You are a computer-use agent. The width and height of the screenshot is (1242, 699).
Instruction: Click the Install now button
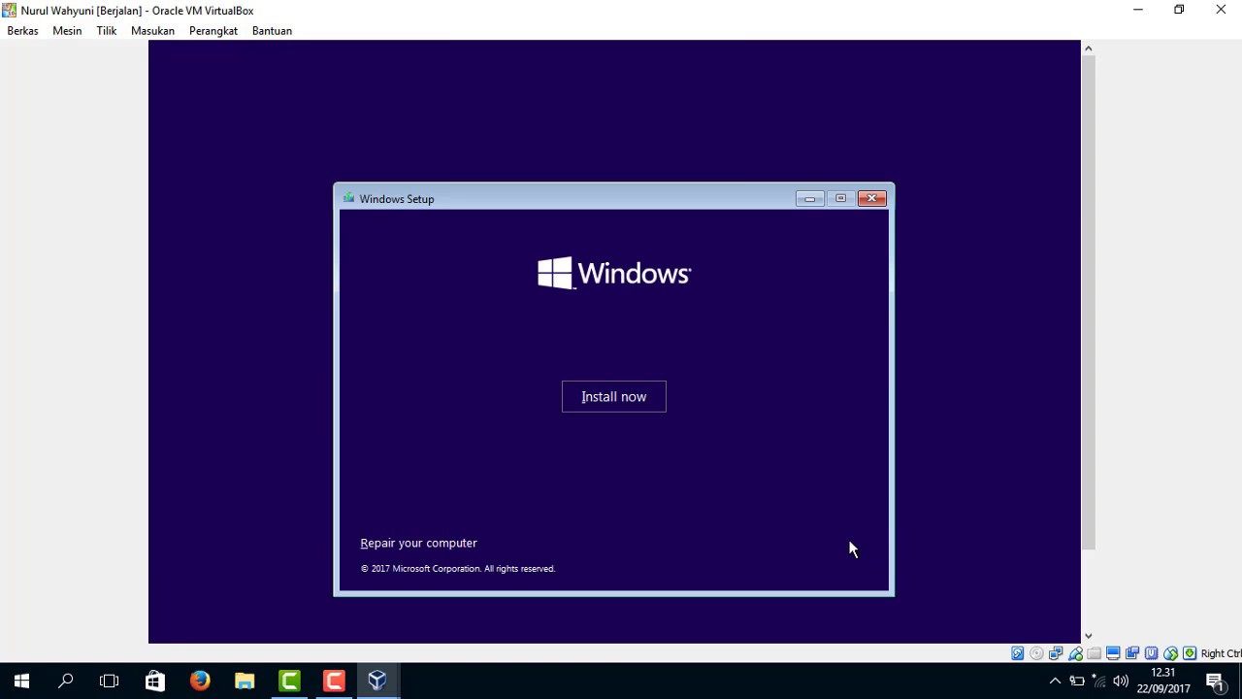pyautogui.click(x=614, y=396)
